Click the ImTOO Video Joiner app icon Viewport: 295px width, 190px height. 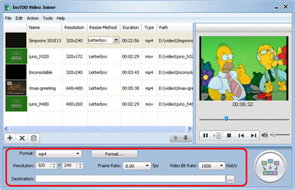pos(7,7)
